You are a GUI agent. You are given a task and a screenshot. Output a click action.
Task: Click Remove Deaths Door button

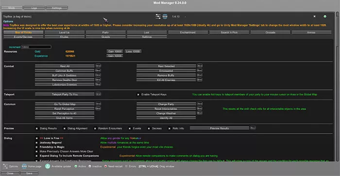point(65,80)
